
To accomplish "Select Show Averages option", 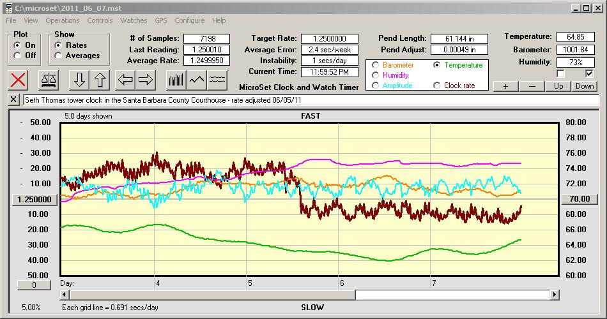I will click(58, 56).
